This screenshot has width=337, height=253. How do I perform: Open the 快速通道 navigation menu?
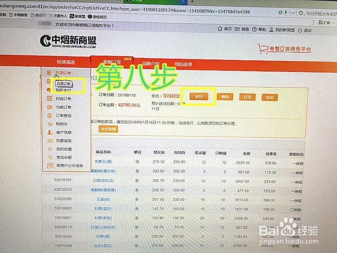point(66,62)
